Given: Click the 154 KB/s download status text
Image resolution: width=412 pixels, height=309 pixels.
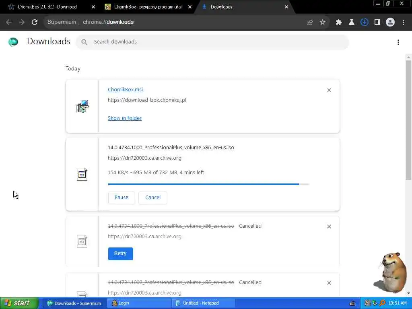Looking at the screenshot, I should click(156, 173).
